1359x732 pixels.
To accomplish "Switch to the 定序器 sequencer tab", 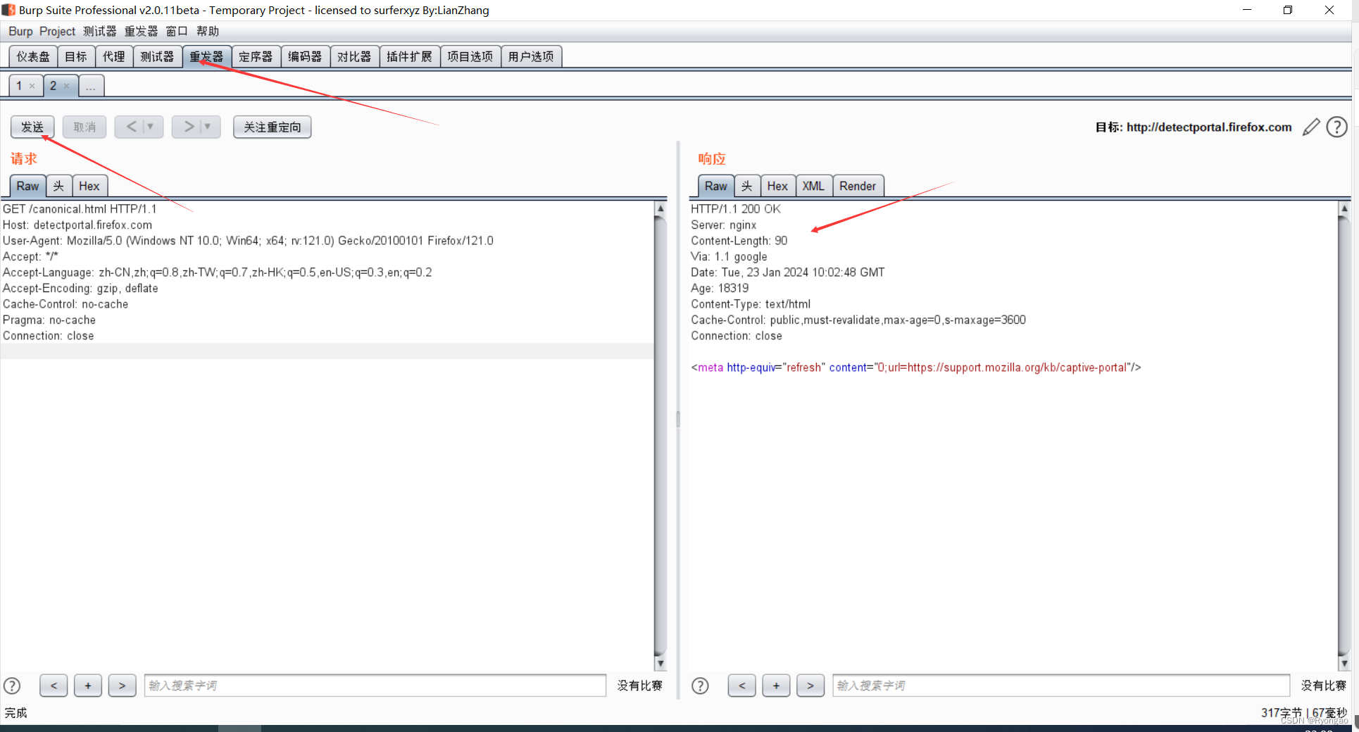I will (x=256, y=56).
